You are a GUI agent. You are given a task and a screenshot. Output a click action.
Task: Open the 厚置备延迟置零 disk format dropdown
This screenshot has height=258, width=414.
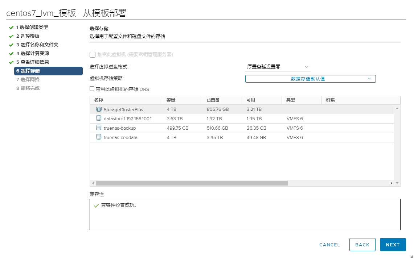pyautogui.click(x=278, y=67)
